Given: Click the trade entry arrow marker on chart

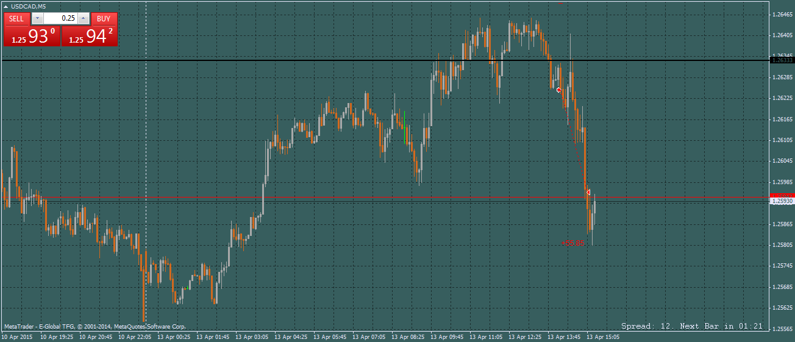Looking at the screenshot, I should pyautogui.click(x=559, y=90).
